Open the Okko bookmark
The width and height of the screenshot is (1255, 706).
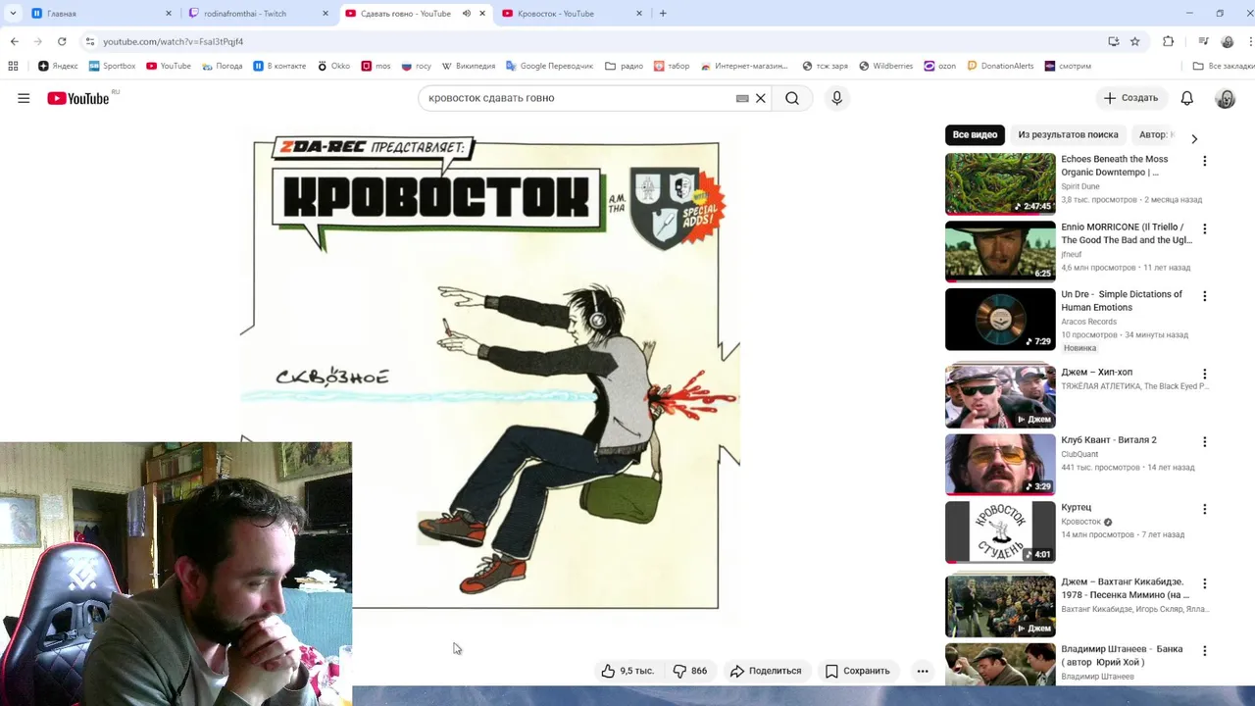pos(332,66)
